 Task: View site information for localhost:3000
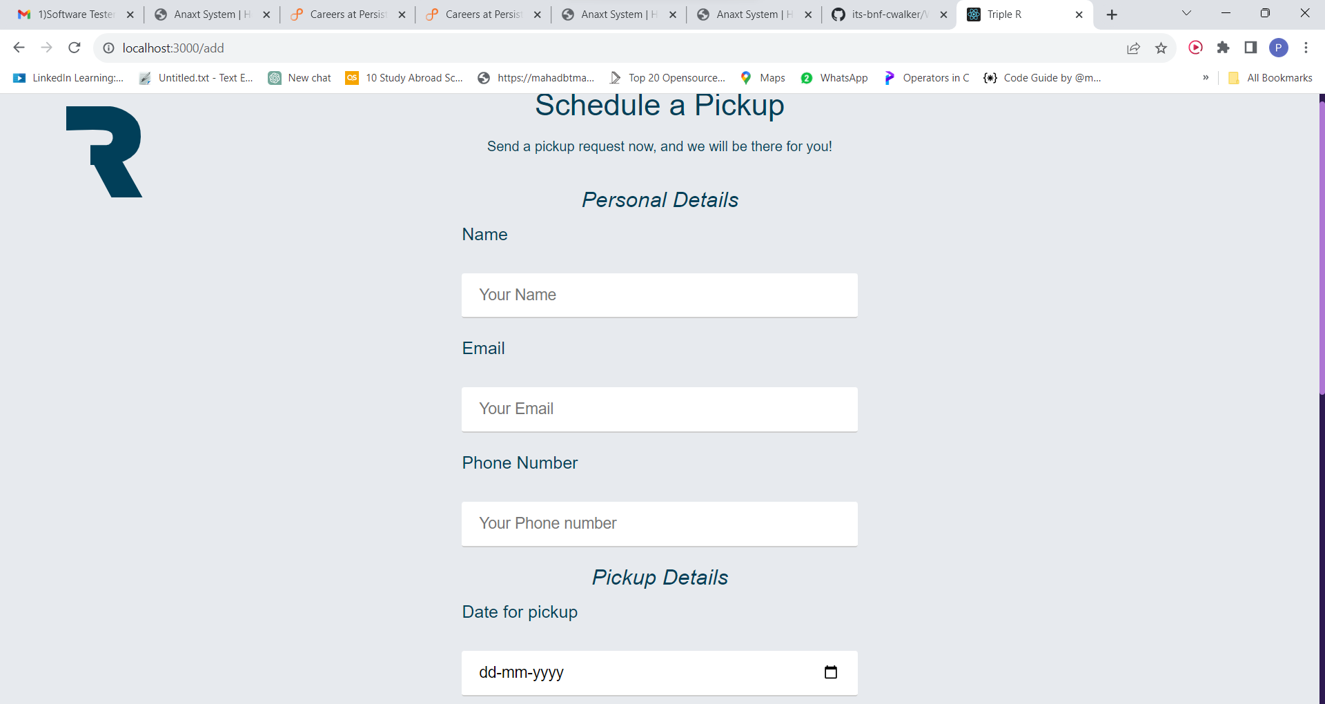108,48
